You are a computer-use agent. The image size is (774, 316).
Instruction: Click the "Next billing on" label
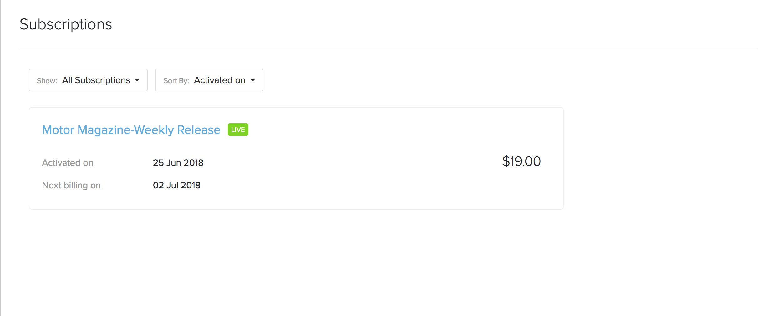coord(71,185)
